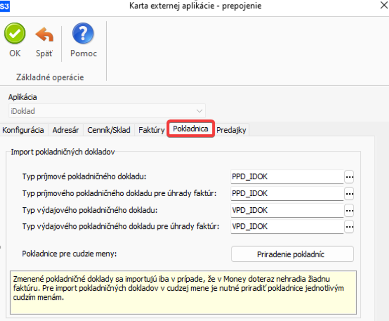Browse types for Typ výdajového pokladničného dokladu
The width and height of the screenshot is (389, 321).
click(x=349, y=210)
